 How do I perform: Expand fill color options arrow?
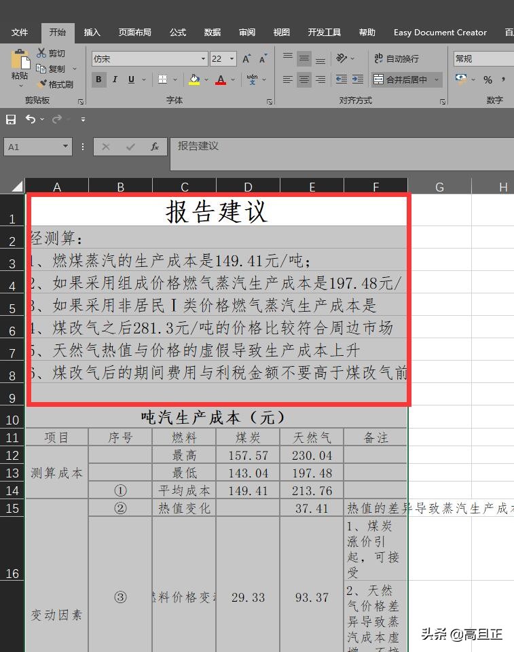206,79
